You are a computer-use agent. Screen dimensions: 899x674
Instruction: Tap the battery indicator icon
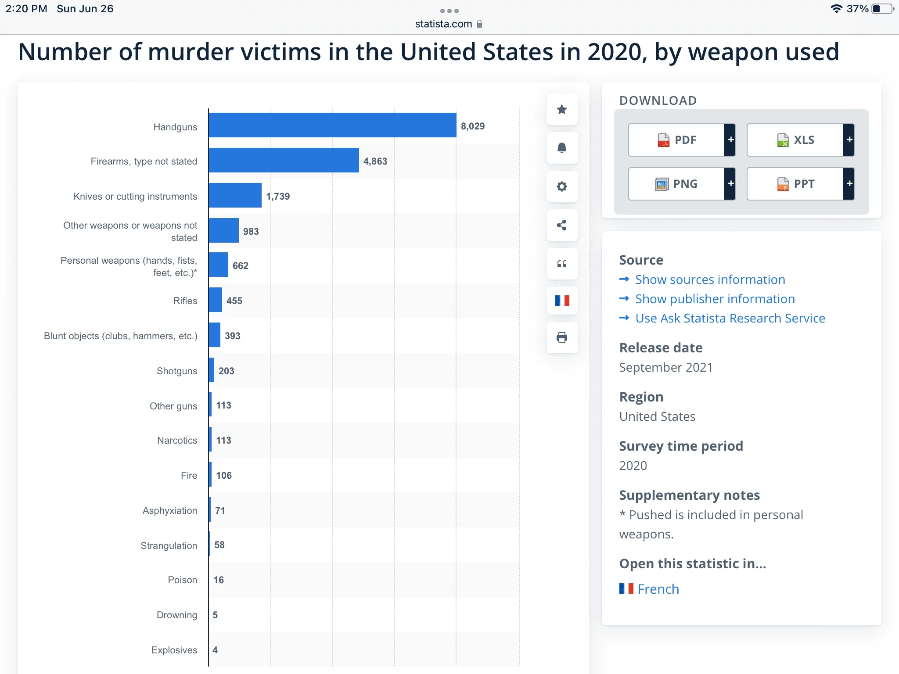(x=882, y=9)
